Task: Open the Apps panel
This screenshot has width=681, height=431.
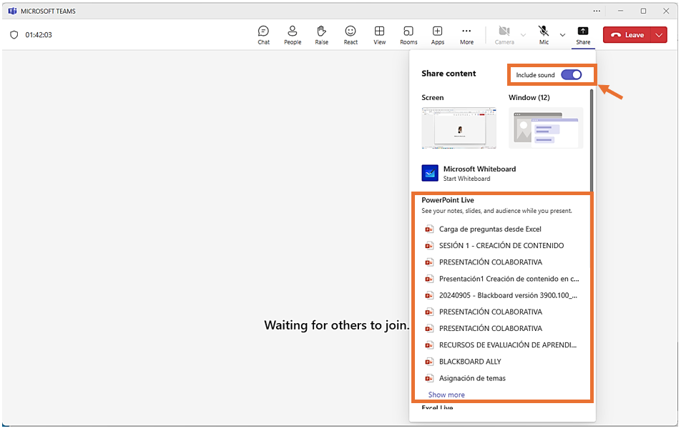Action: tap(438, 35)
